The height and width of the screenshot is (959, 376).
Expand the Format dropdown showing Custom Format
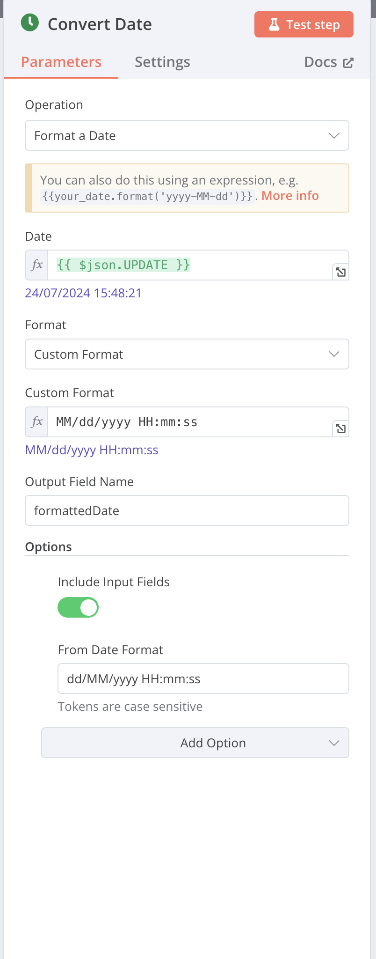(x=187, y=354)
